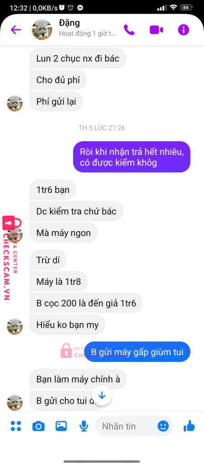
Task: Open Đặng's profile picture in header
Action: coord(42,30)
